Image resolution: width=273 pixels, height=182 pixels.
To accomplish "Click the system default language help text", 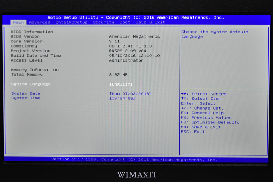I will [215, 34].
